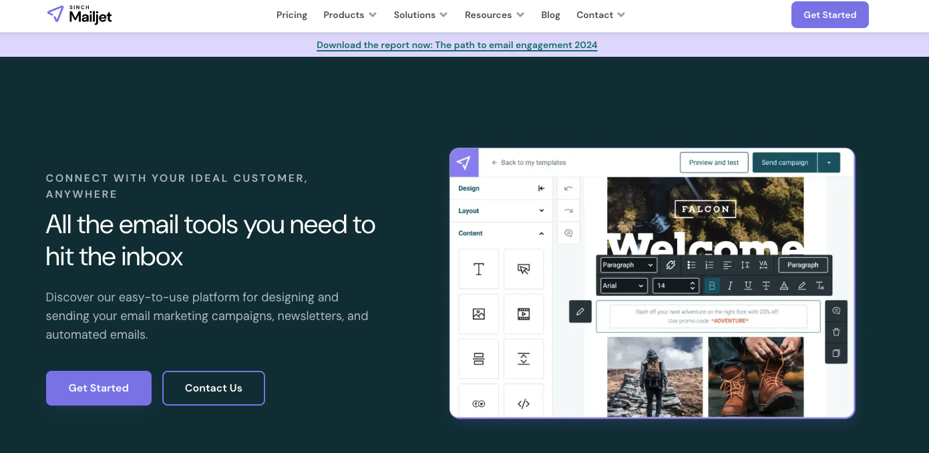
Task: Click the Sinch Mailjet logo
Action: [x=79, y=15]
